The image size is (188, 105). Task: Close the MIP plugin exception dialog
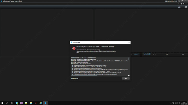(x=129, y=42)
